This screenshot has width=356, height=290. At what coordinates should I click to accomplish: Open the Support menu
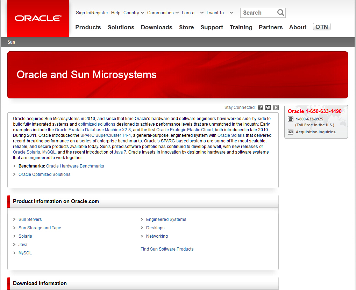pos(212,27)
